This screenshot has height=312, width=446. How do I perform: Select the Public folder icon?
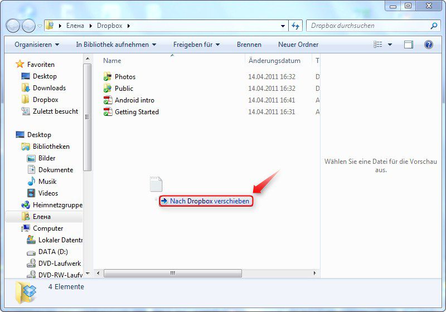(108, 89)
